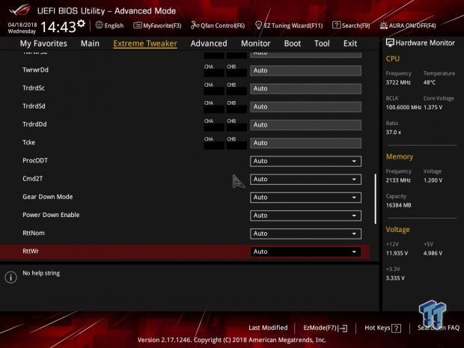The width and height of the screenshot is (464, 348).
Task: Select the RttNom setting label
Action: point(34,233)
